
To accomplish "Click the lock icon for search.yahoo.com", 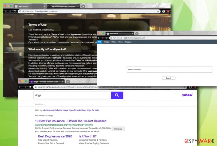I will coord(36,87).
